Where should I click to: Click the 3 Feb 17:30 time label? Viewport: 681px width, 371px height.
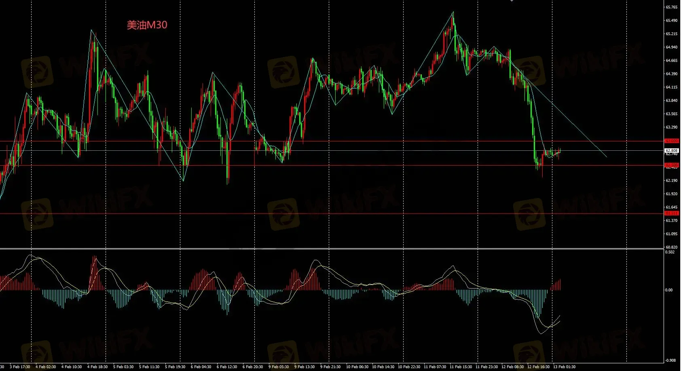pyautogui.click(x=20, y=367)
